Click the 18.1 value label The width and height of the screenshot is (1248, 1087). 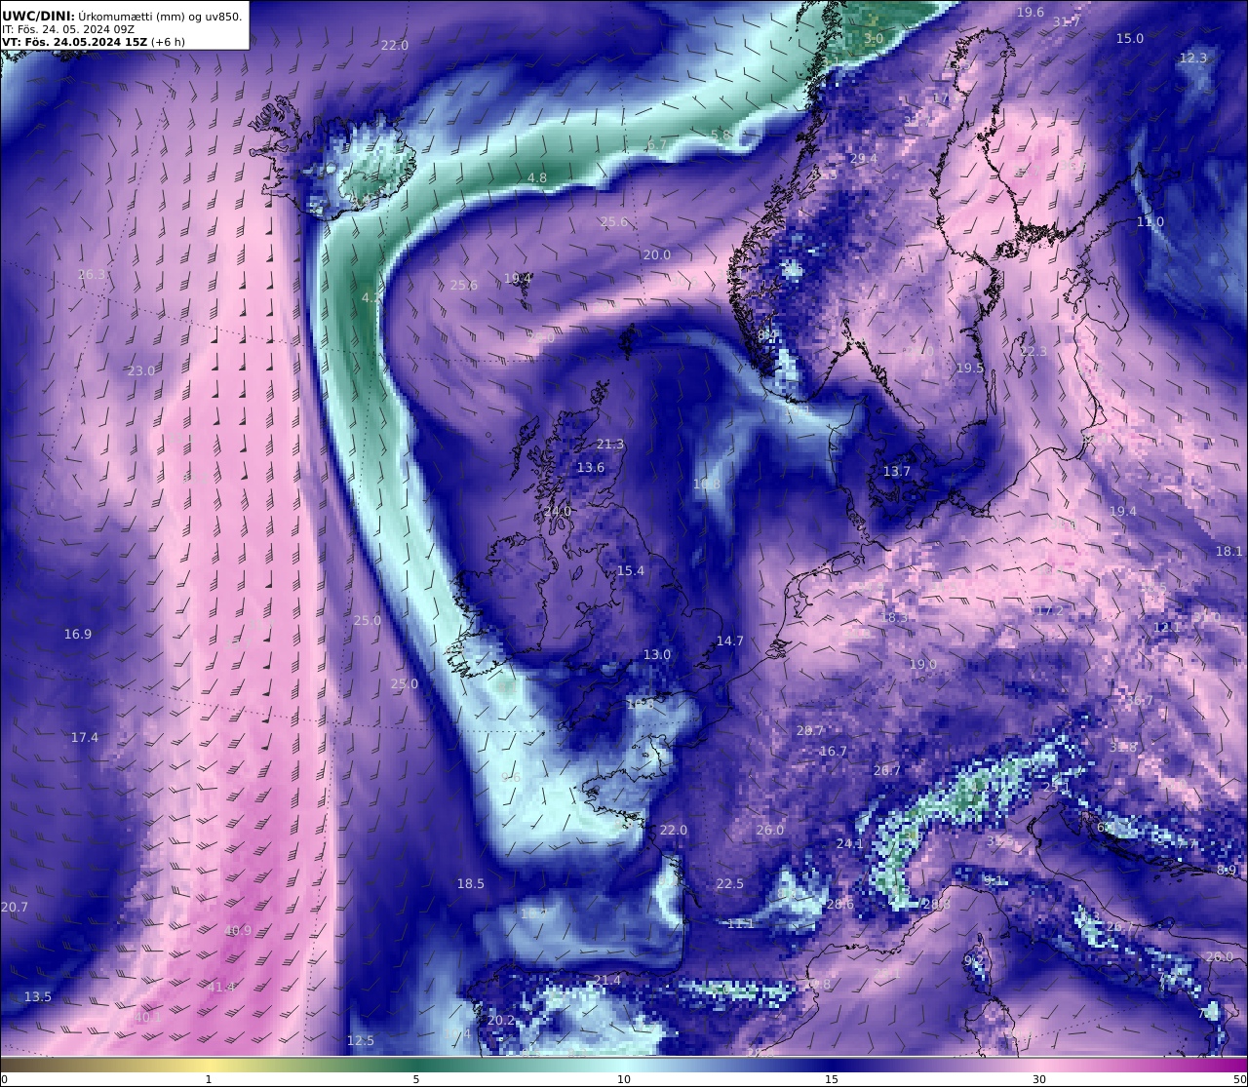click(1229, 551)
